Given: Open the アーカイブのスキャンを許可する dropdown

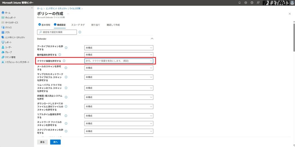Looking at the screenshot, I should click(x=118, y=48).
